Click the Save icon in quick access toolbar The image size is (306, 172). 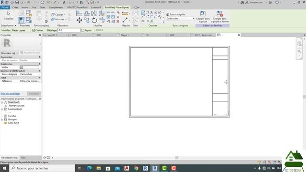(17, 2)
